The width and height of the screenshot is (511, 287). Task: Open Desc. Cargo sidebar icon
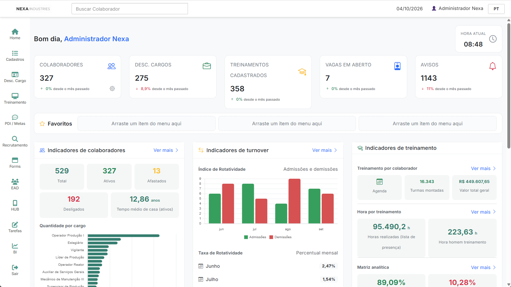[15, 74]
